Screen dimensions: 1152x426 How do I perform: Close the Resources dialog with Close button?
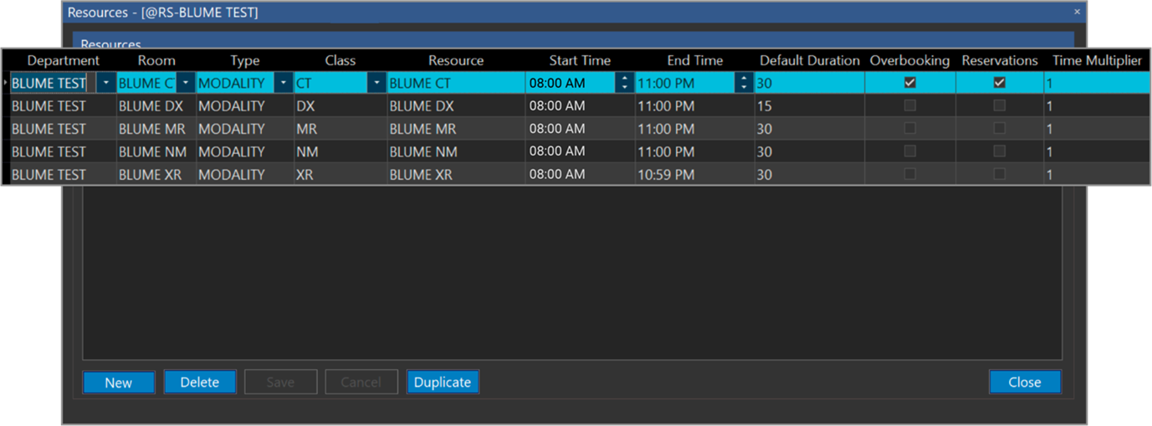[1024, 382]
